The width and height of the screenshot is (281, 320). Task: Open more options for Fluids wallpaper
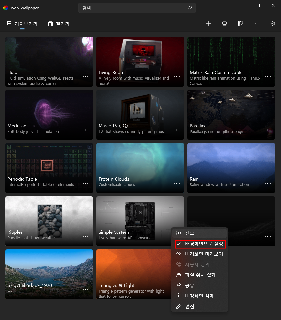tap(86, 77)
